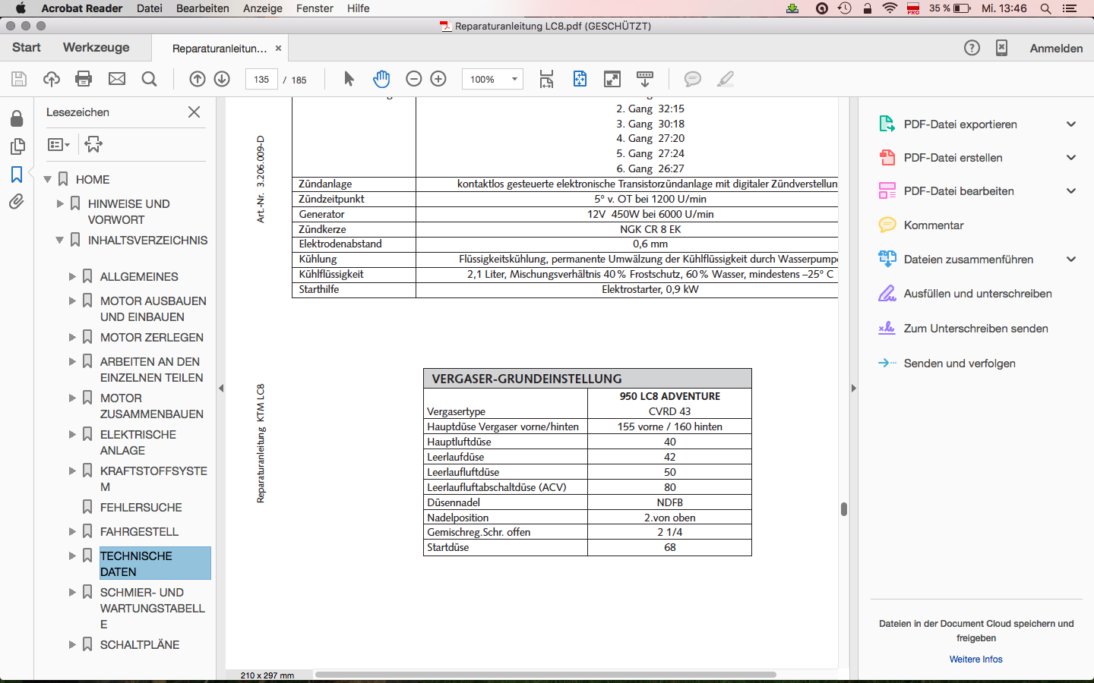
Task: Open the search magnifier tool
Action: [150, 79]
